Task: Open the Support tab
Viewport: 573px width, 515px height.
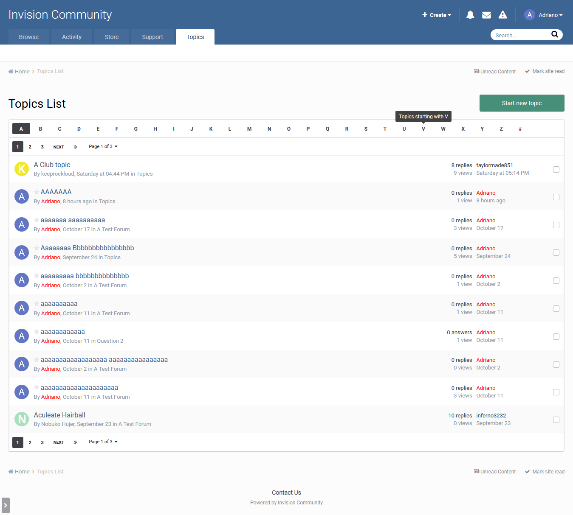Action: pyautogui.click(x=152, y=37)
